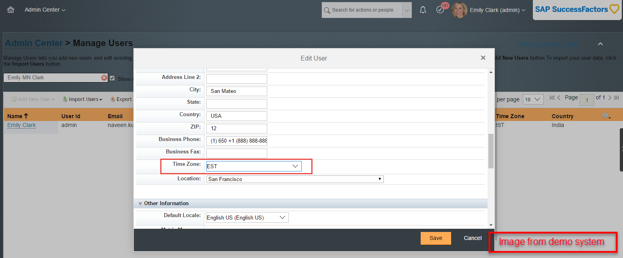623x258 pixels.
Task: Expand the search box dropdown arrow
Action: [x=407, y=10]
